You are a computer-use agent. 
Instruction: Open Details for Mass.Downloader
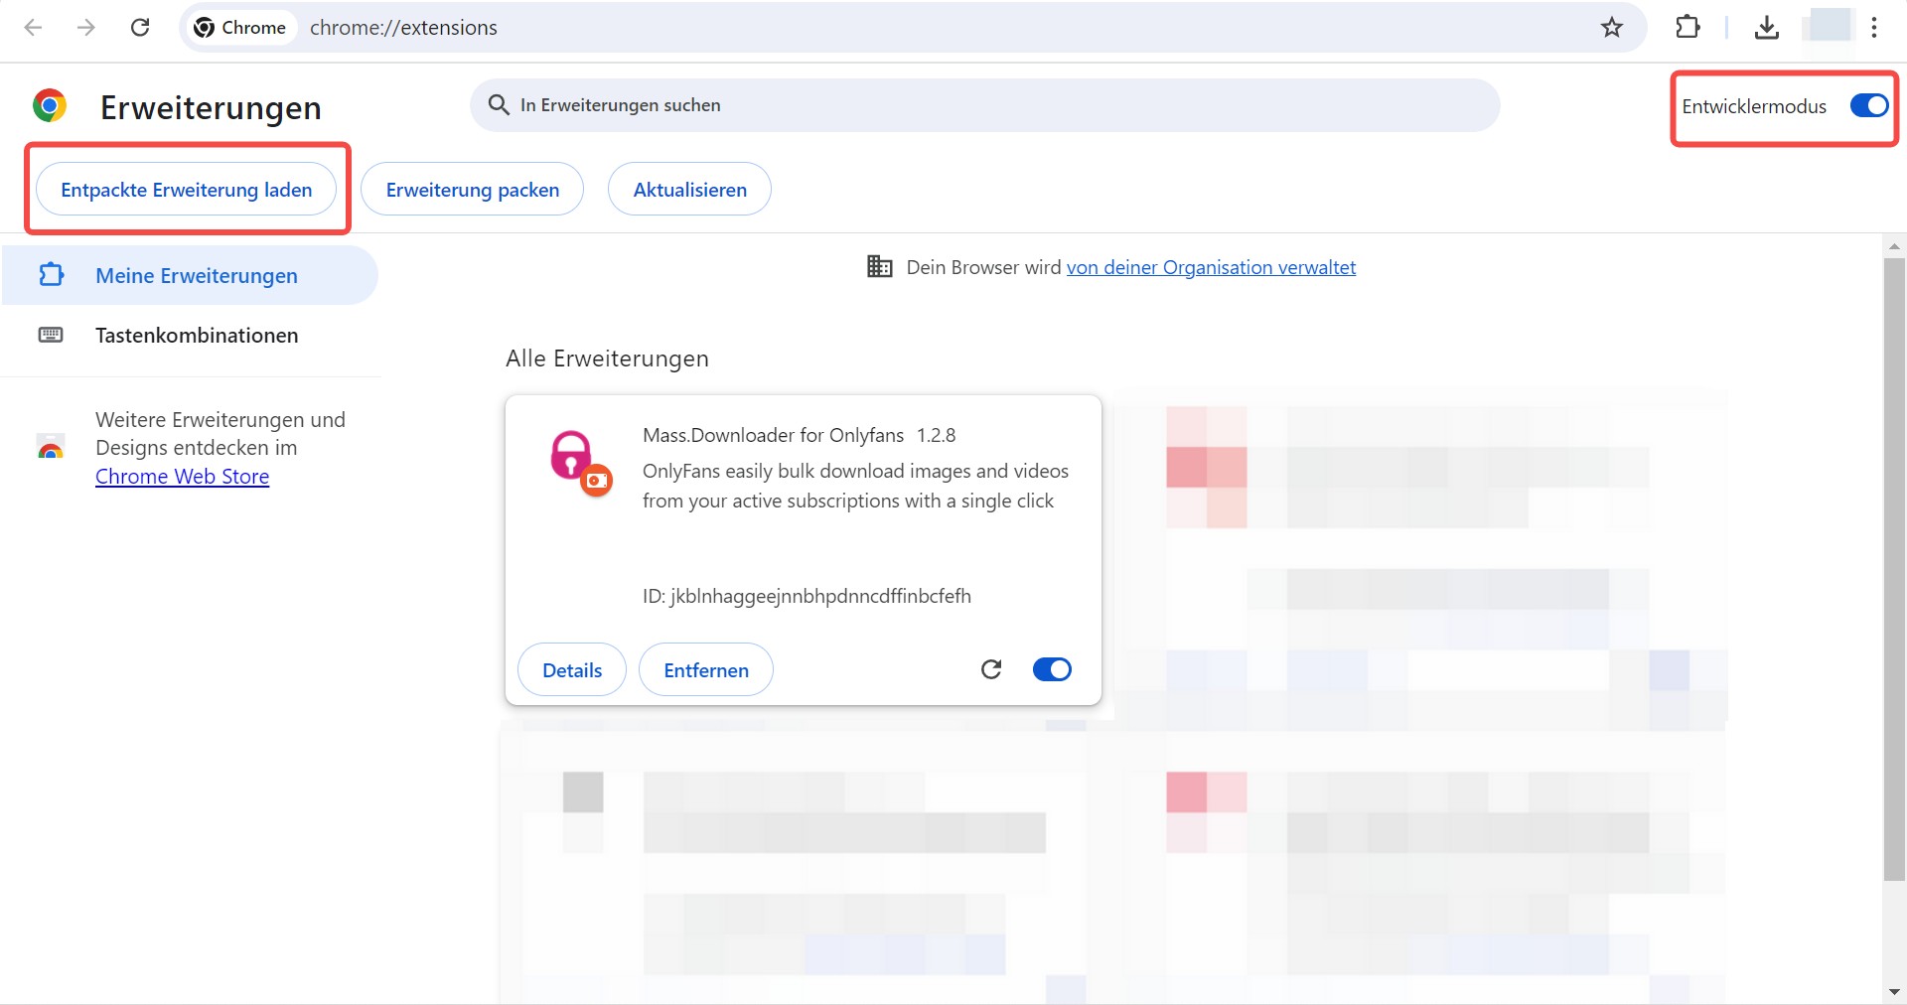pos(572,669)
